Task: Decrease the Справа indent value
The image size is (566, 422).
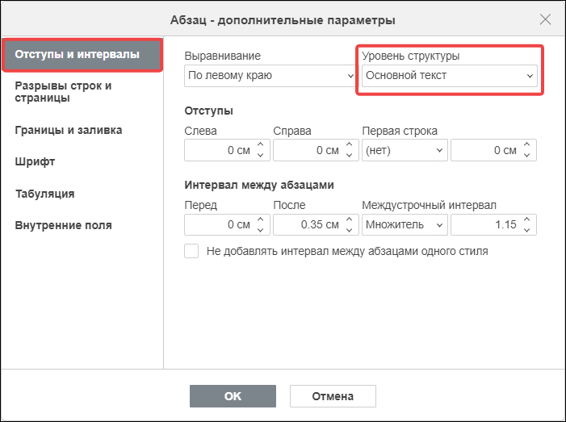Action: (x=349, y=156)
